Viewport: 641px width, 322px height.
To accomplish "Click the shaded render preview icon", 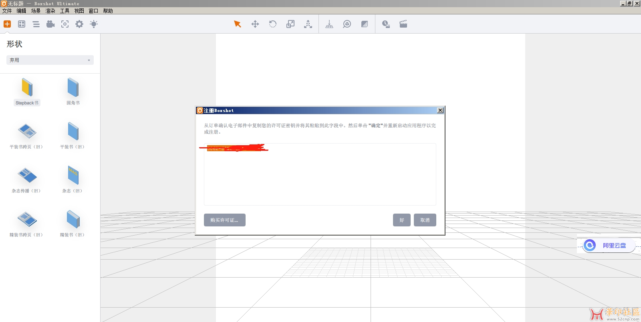I will 365,24.
